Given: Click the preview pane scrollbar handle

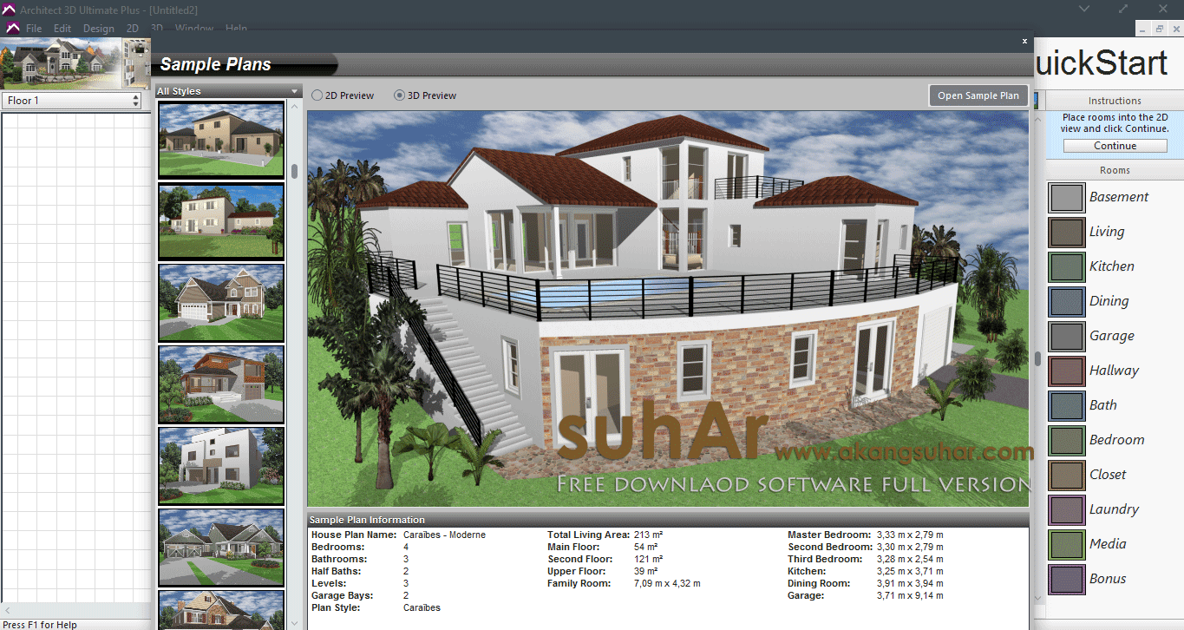Looking at the screenshot, I should pyautogui.click(x=1037, y=358).
